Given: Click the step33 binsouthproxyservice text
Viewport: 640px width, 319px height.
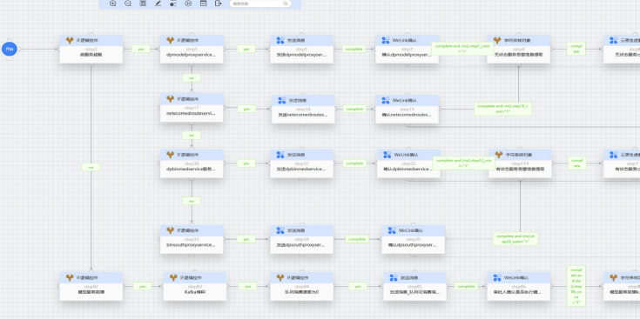Looking at the screenshot, I should [192, 245].
